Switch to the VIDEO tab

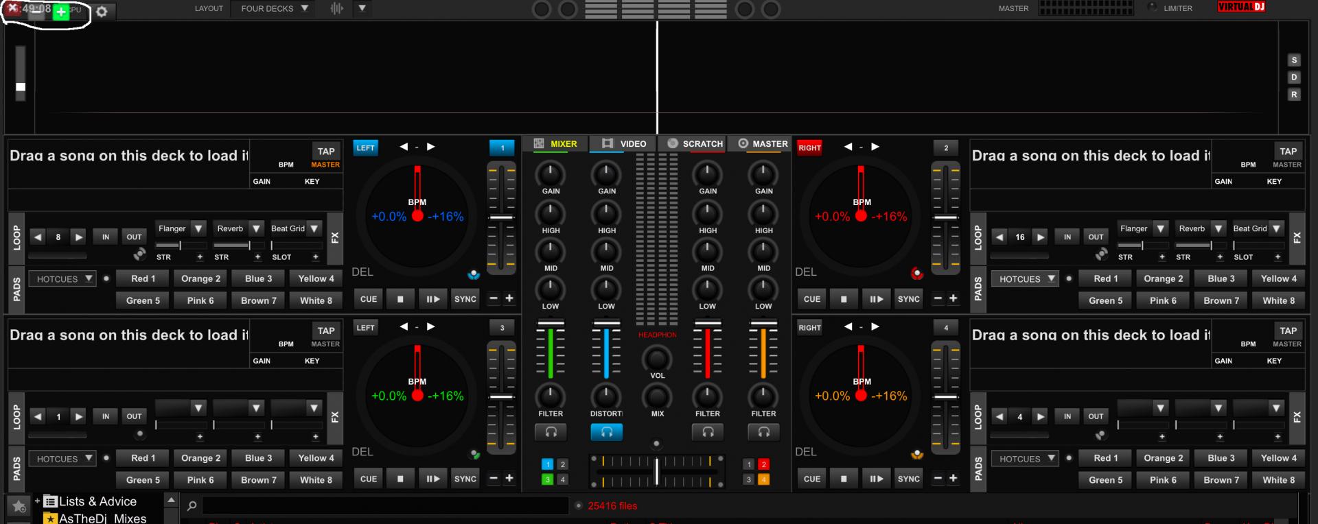click(624, 144)
